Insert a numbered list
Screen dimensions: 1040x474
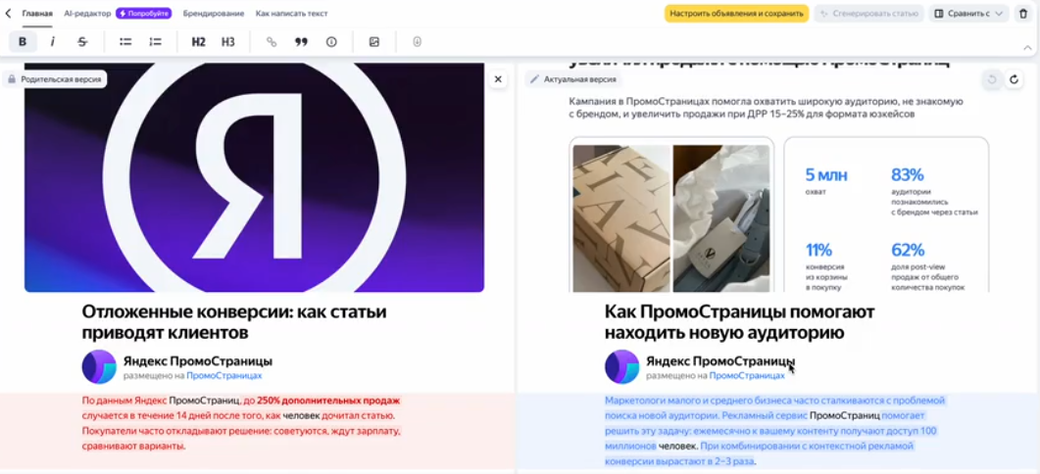(155, 42)
